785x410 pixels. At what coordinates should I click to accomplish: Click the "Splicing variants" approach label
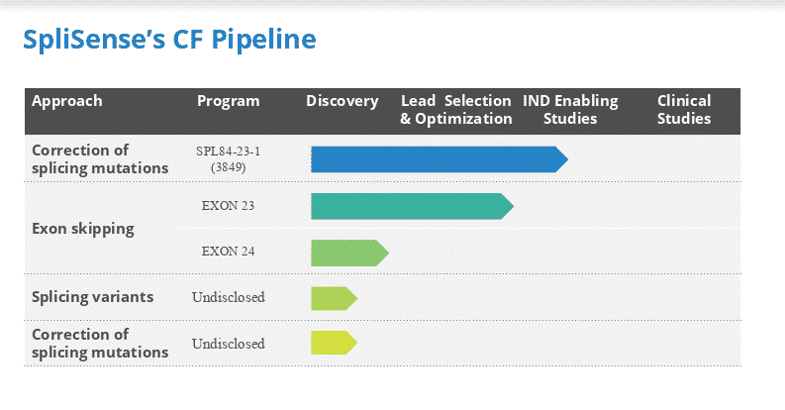click(x=93, y=297)
